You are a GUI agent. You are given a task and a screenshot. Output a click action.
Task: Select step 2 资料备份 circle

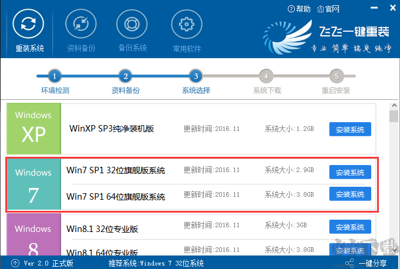(126, 76)
